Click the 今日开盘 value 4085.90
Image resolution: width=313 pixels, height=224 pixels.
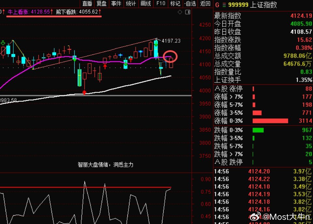(301, 24)
